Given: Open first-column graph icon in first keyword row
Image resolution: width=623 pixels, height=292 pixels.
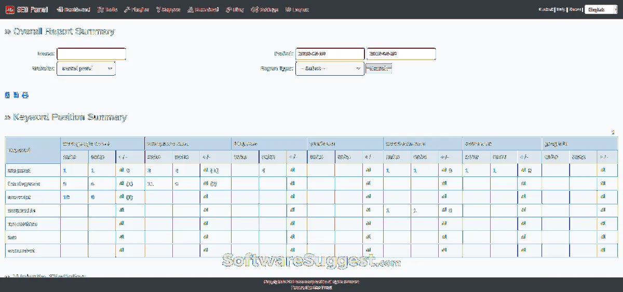Looking at the screenshot, I should (121, 170).
